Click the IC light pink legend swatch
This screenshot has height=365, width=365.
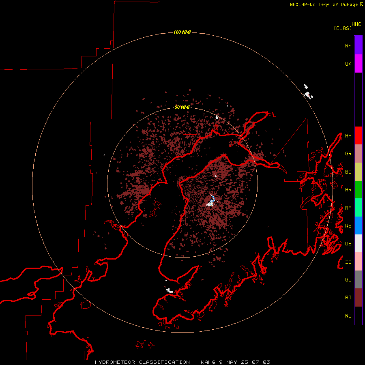tap(358, 262)
